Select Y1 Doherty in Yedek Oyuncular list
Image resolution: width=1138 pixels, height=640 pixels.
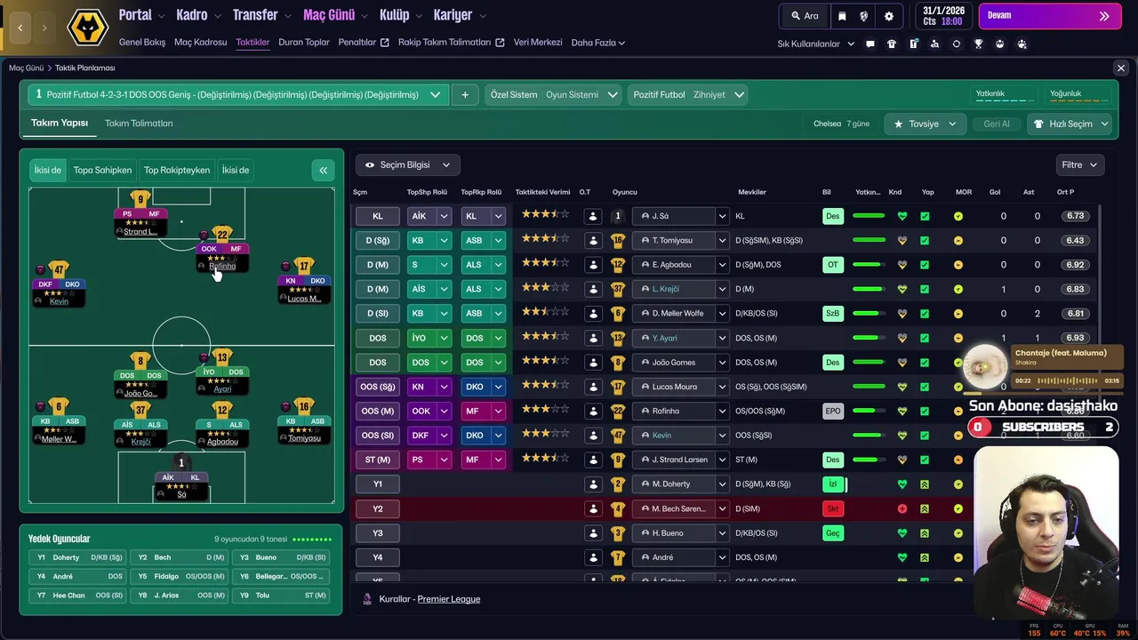(x=77, y=557)
